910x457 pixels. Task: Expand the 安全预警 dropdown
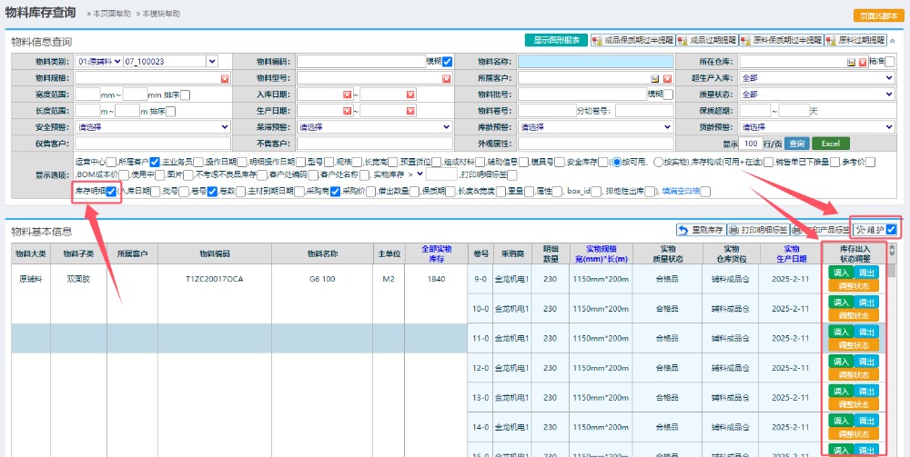click(x=153, y=127)
